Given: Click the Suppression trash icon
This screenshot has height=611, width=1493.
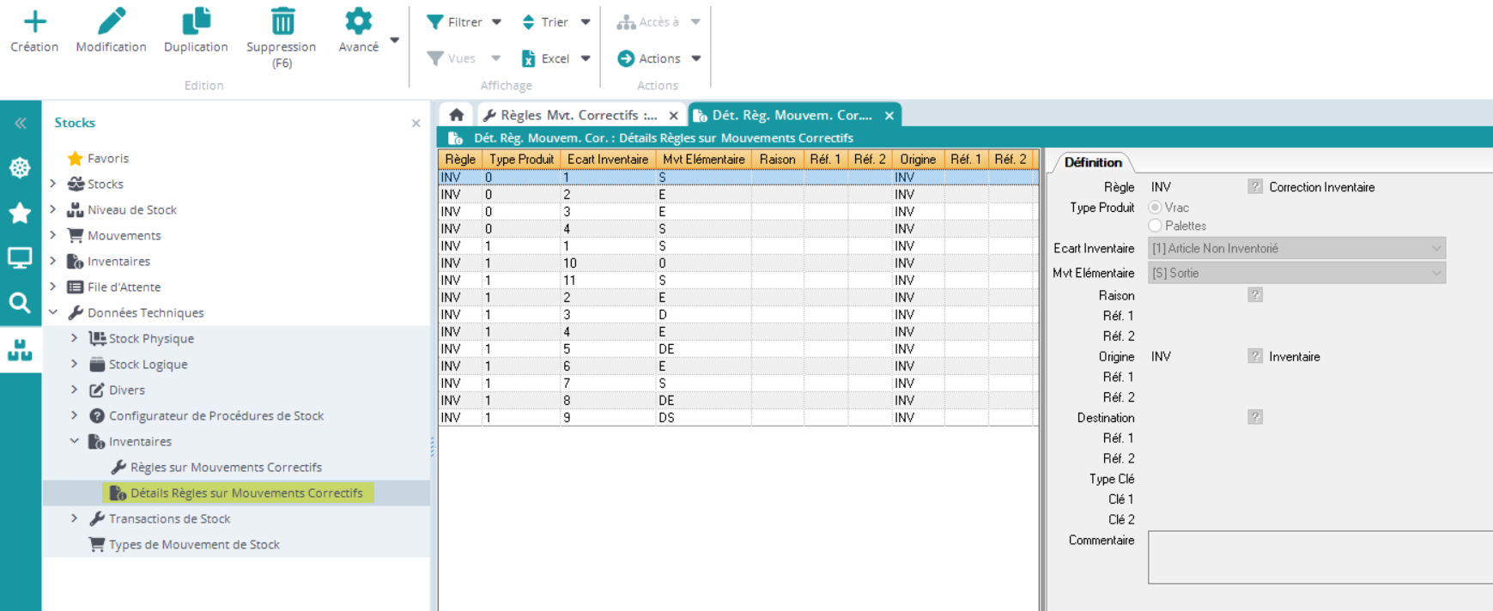Looking at the screenshot, I should (282, 21).
